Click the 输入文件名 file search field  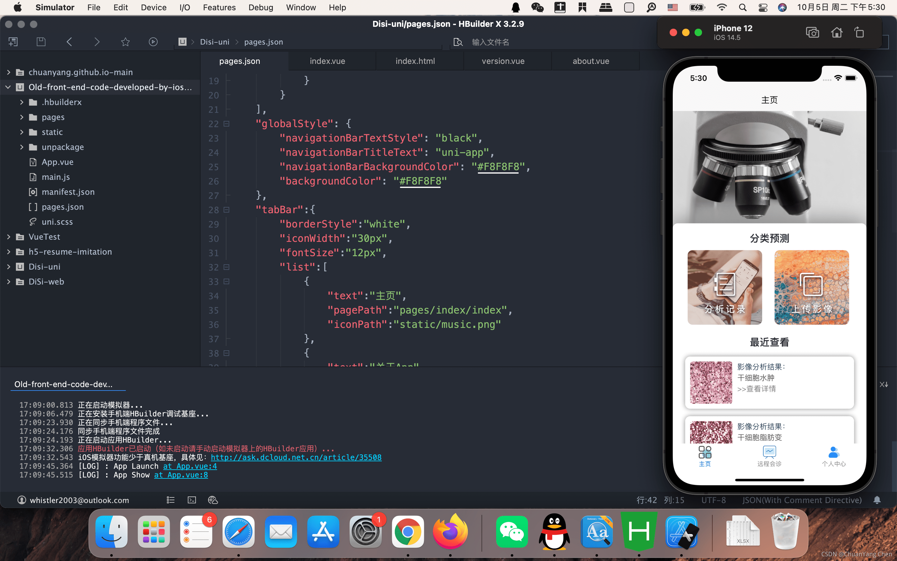[490, 42]
